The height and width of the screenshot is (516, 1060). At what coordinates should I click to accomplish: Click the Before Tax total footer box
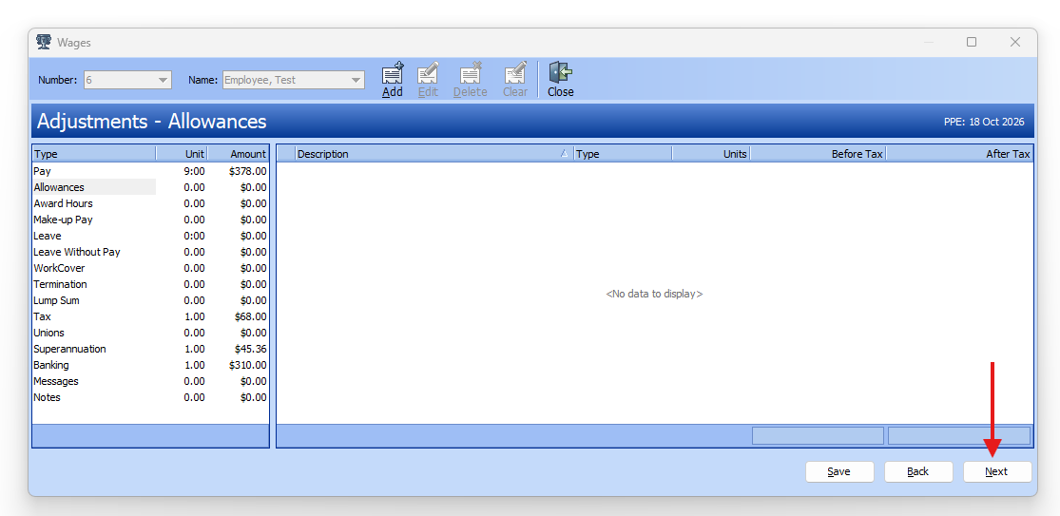coord(818,435)
